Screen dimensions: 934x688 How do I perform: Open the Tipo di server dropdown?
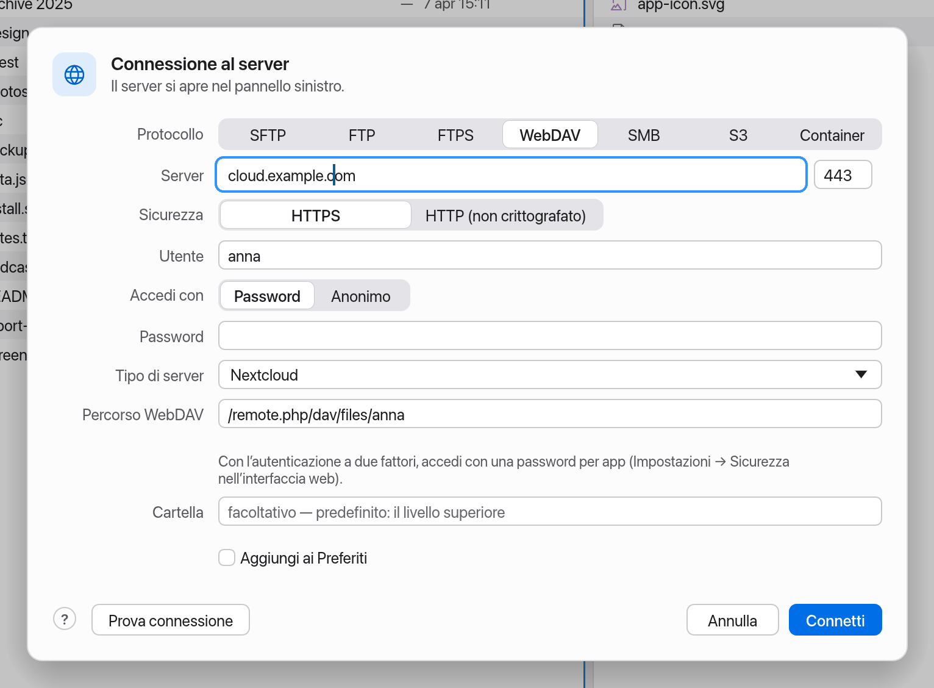pyautogui.click(x=550, y=374)
